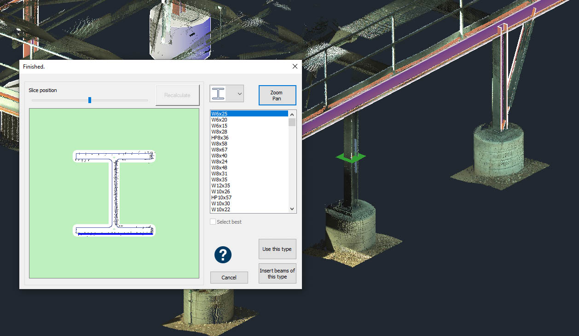Screen dimensions: 579x336
Task: Select W10x30 in the profile list
Action: tap(249, 203)
